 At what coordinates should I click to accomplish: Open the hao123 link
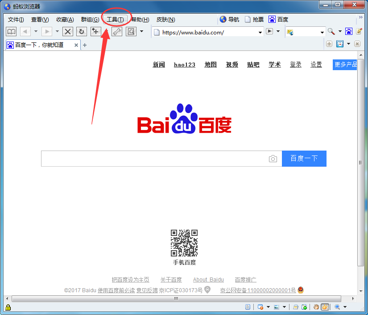[184, 64]
